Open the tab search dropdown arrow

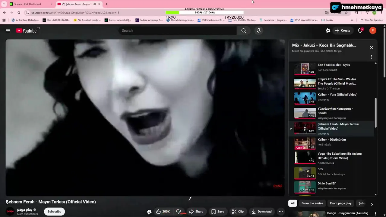pos(4,4)
